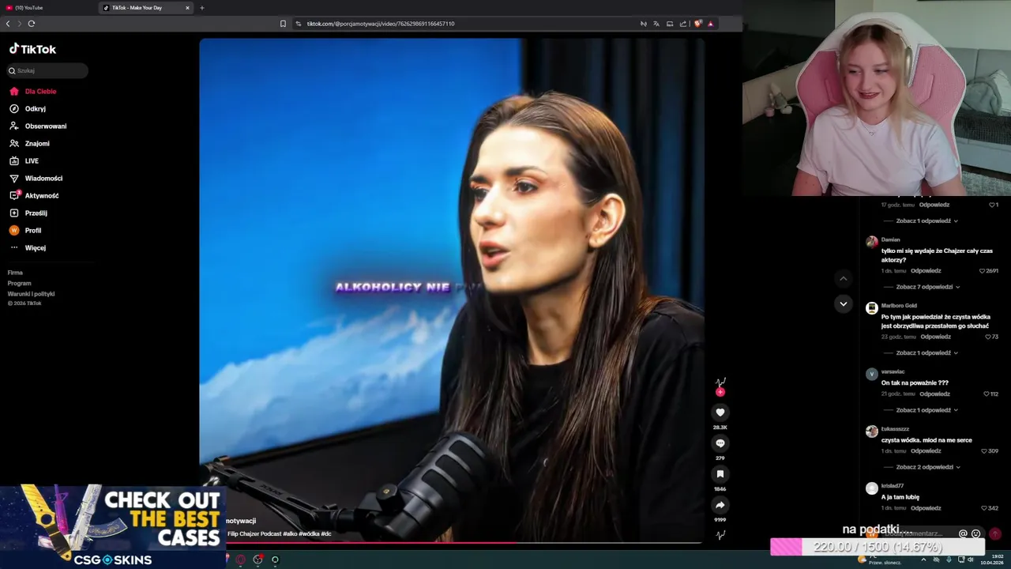The image size is (1011, 569).
Task: Click the TikTok logo
Action: tap(32, 49)
